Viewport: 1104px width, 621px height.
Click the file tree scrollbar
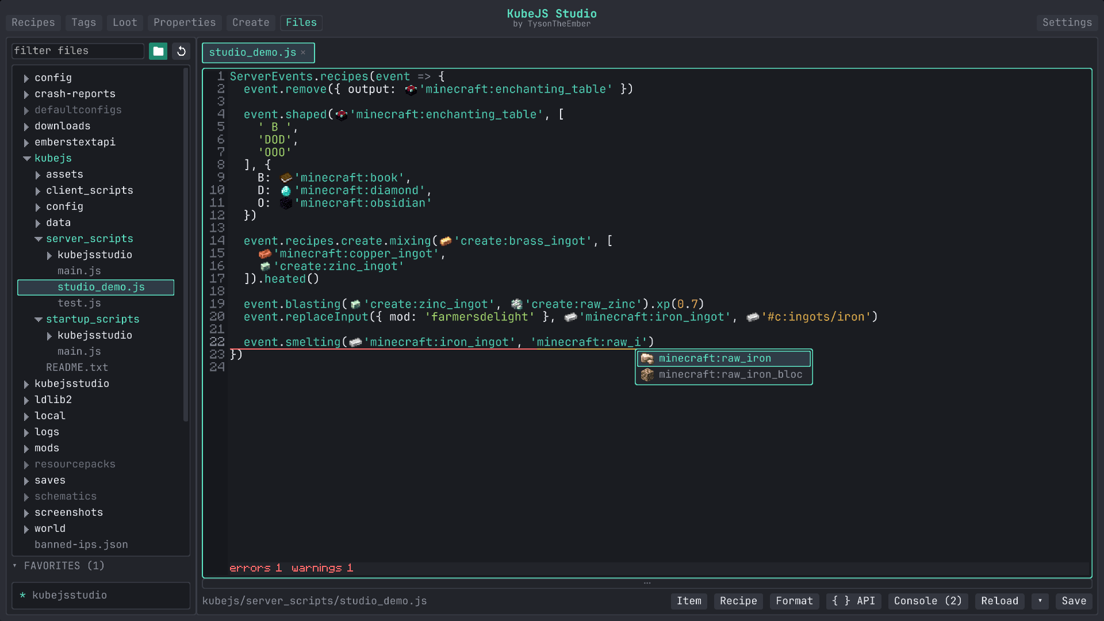186,245
